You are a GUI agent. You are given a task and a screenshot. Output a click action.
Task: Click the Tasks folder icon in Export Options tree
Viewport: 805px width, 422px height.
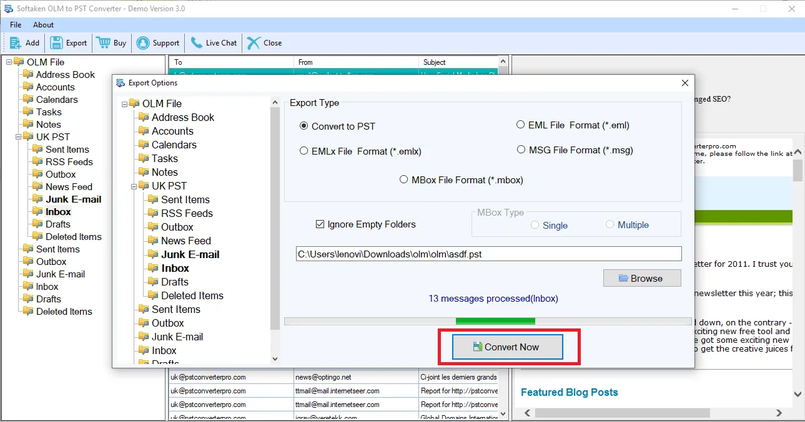tap(144, 158)
